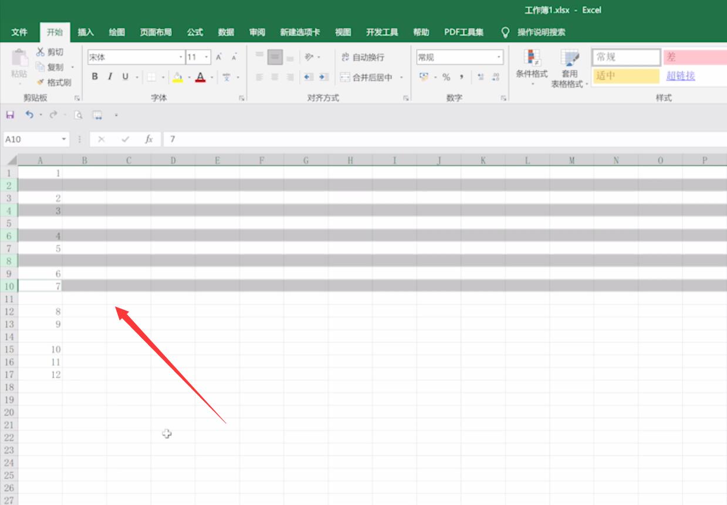The width and height of the screenshot is (727, 505).
Task: Toggle middle vertical alignment
Action: pyautogui.click(x=275, y=57)
